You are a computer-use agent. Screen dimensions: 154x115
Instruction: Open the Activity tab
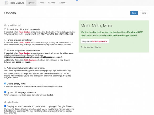(41, 3)
